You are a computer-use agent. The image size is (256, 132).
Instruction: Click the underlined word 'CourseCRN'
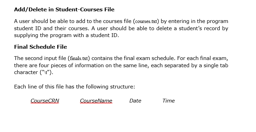(x=45, y=101)
